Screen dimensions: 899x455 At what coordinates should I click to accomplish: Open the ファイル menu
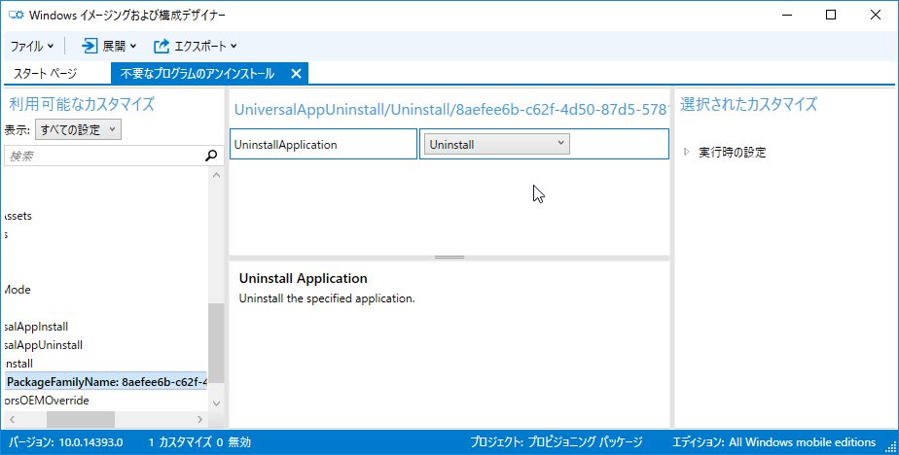31,47
